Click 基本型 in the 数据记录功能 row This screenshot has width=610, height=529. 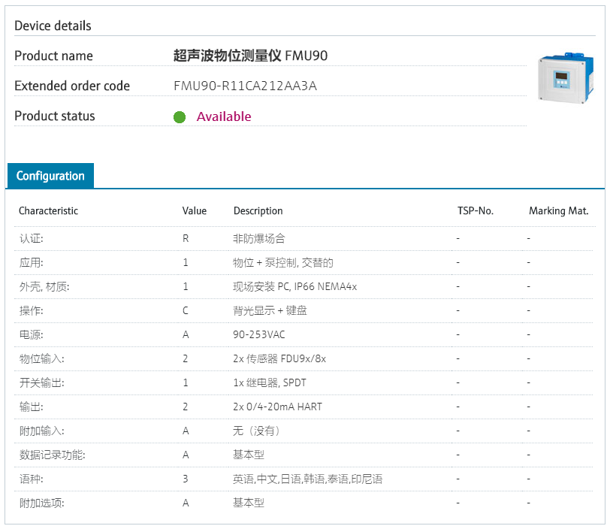pyautogui.click(x=249, y=455)
